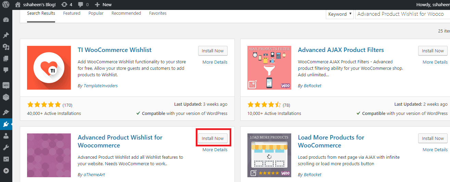The height and width of the screenshot is (182, 450).
Task: Open Plugins sidebar icon
Action: point(6,124)
